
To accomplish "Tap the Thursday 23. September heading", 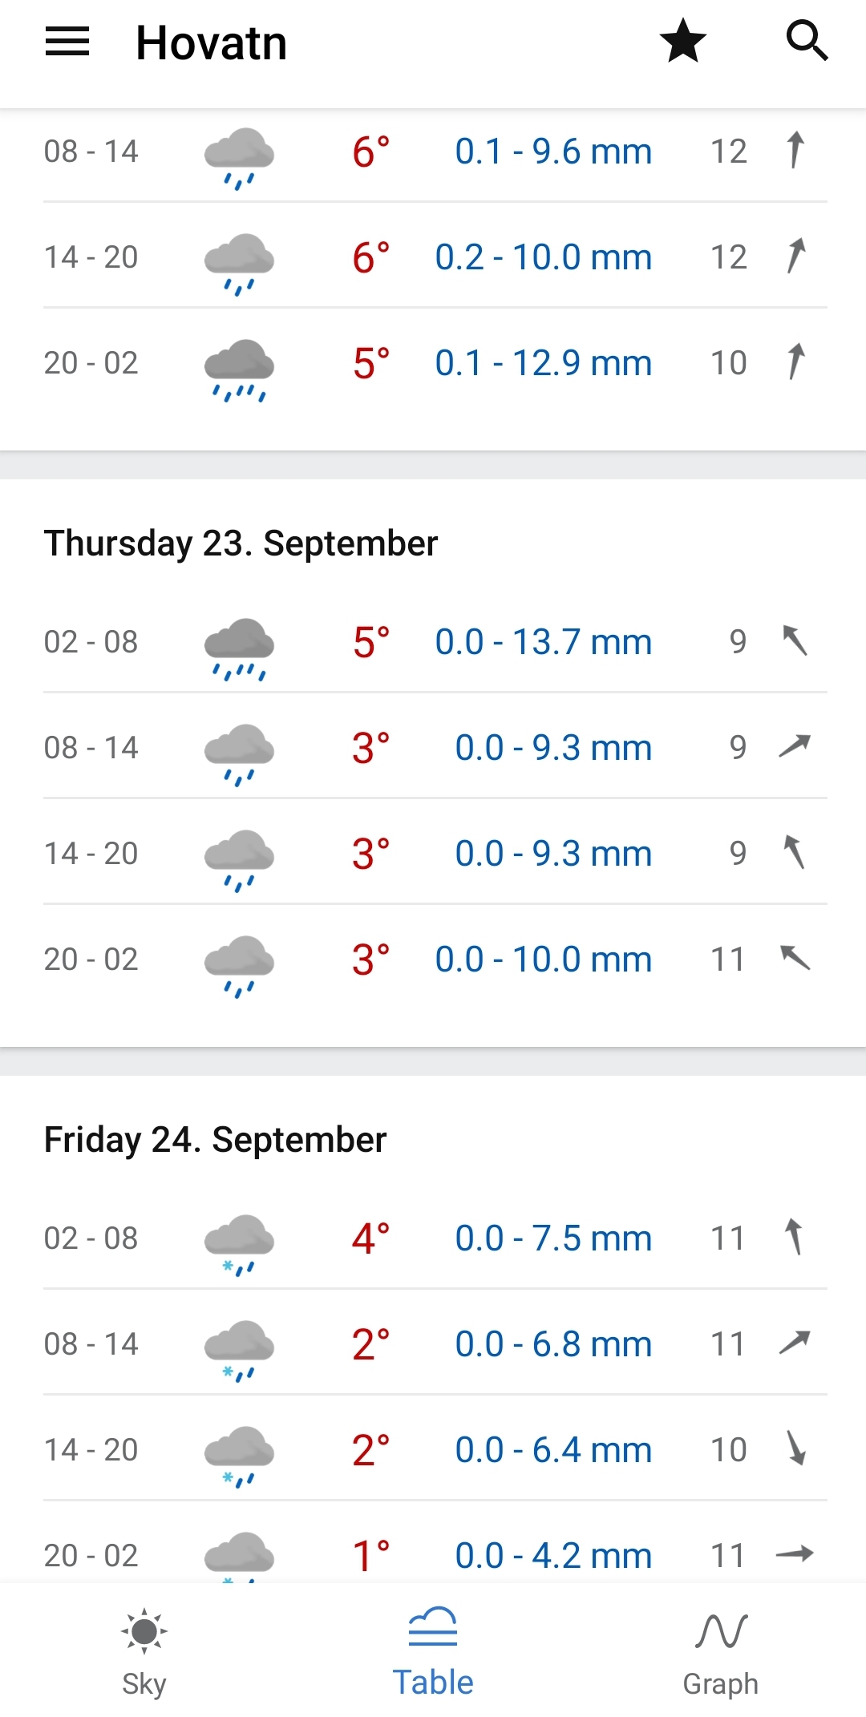I will point(241,543).
